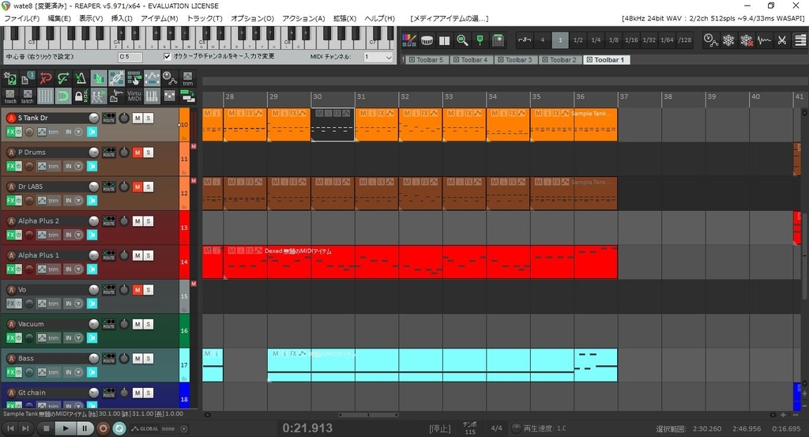Open the MIDI channel dropdown
The image size is (809, 437).
pos(378,57)
